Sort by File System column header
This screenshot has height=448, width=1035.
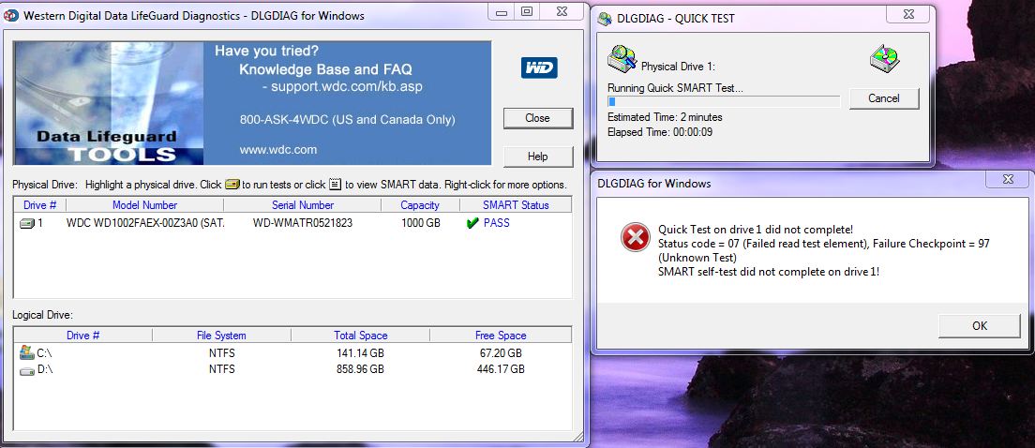[221, 336]
